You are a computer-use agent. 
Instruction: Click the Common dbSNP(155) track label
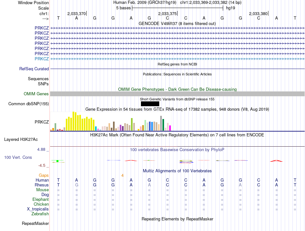tap(29, 104)
